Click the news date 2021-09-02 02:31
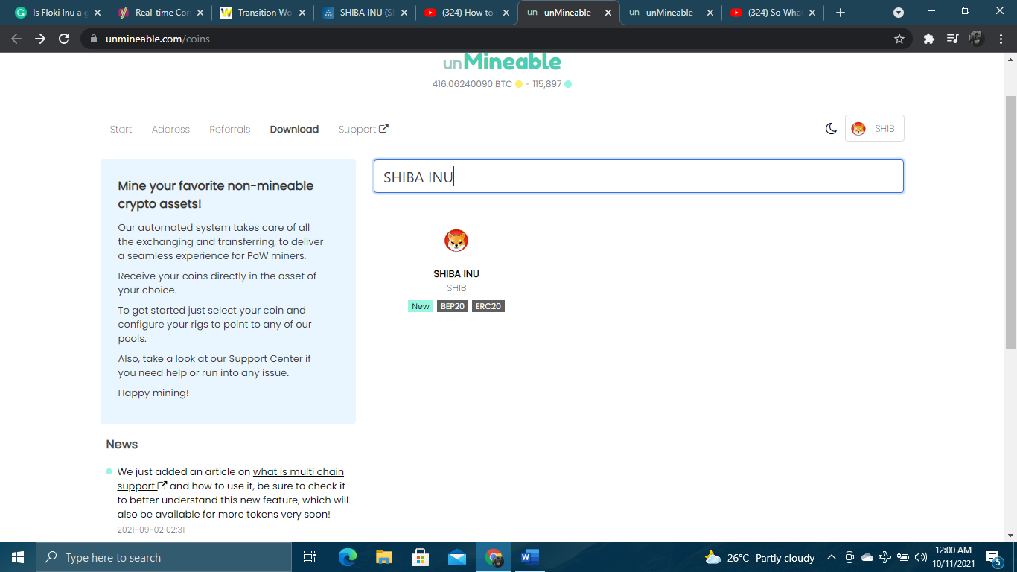The image size is (1017, 572). pos(151,530)
